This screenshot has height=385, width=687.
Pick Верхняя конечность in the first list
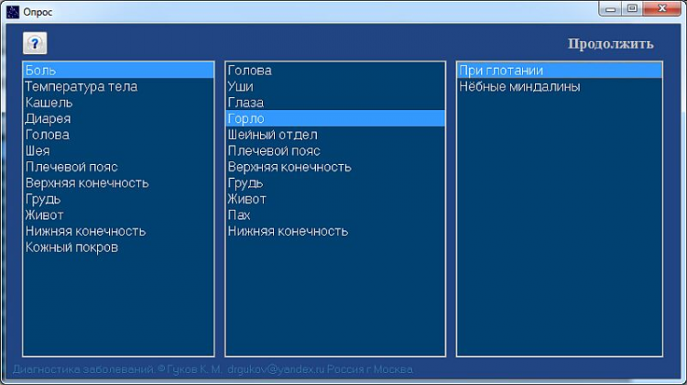118,182
